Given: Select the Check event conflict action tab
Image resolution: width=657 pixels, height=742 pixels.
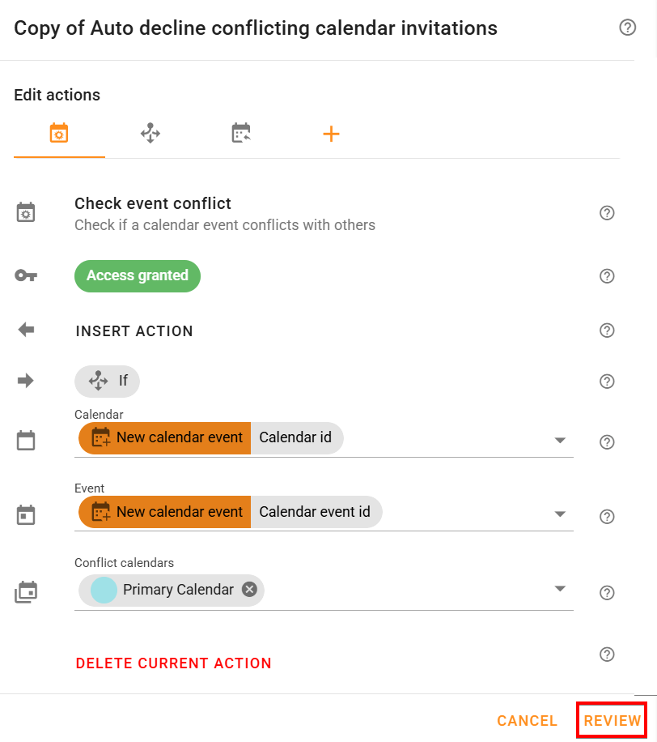Looking at the screenshot, I should point(59,134).
